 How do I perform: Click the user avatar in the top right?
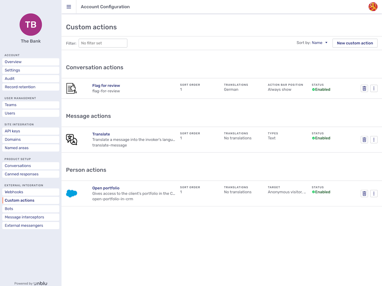(x=373, y=6)
